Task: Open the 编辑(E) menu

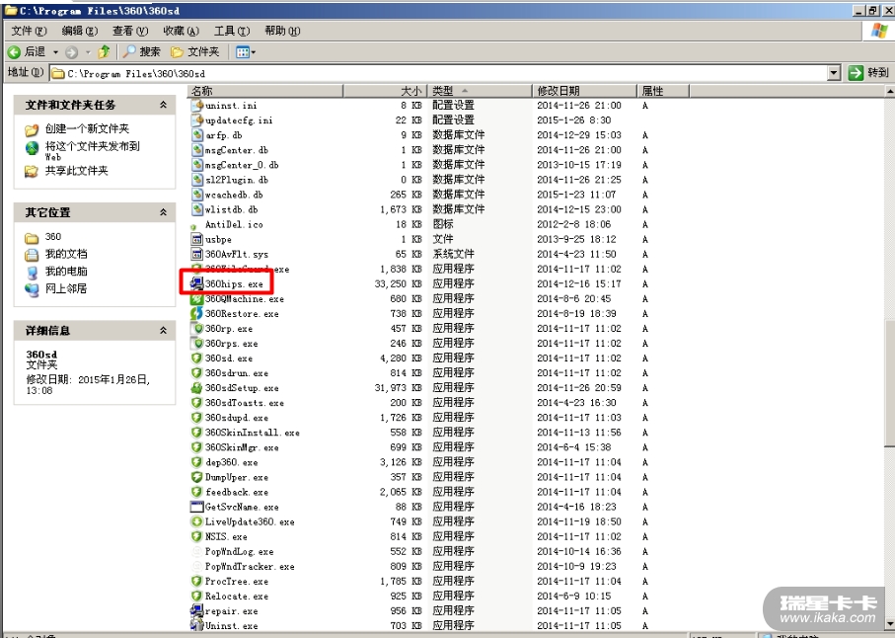Action: [80, 31]
